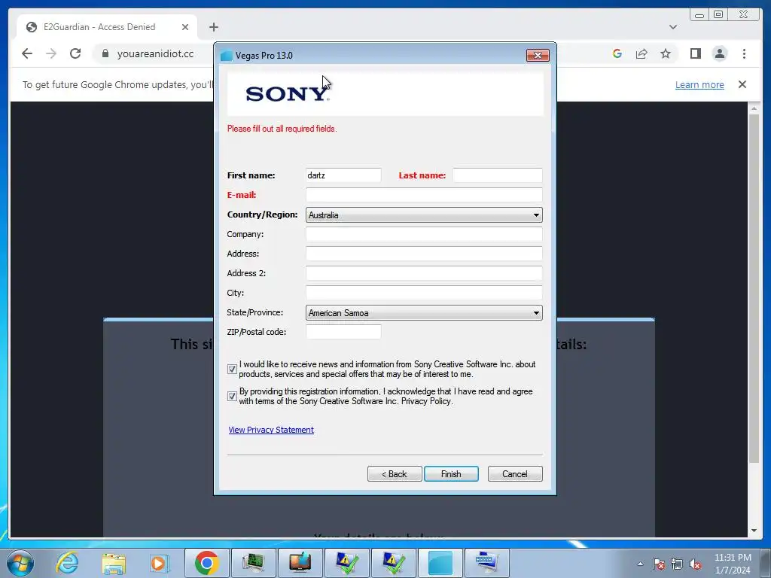Close the E2Guardian - Access Denied tab

pos(185,27)
